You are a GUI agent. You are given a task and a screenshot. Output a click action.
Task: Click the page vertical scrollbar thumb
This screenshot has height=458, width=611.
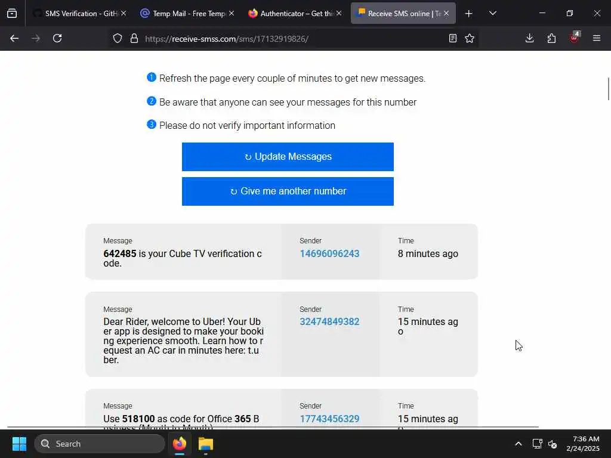608,89
